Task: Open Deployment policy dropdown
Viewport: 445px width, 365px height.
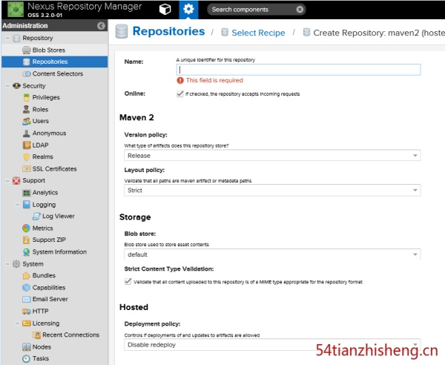Action: tap(272, 344)
